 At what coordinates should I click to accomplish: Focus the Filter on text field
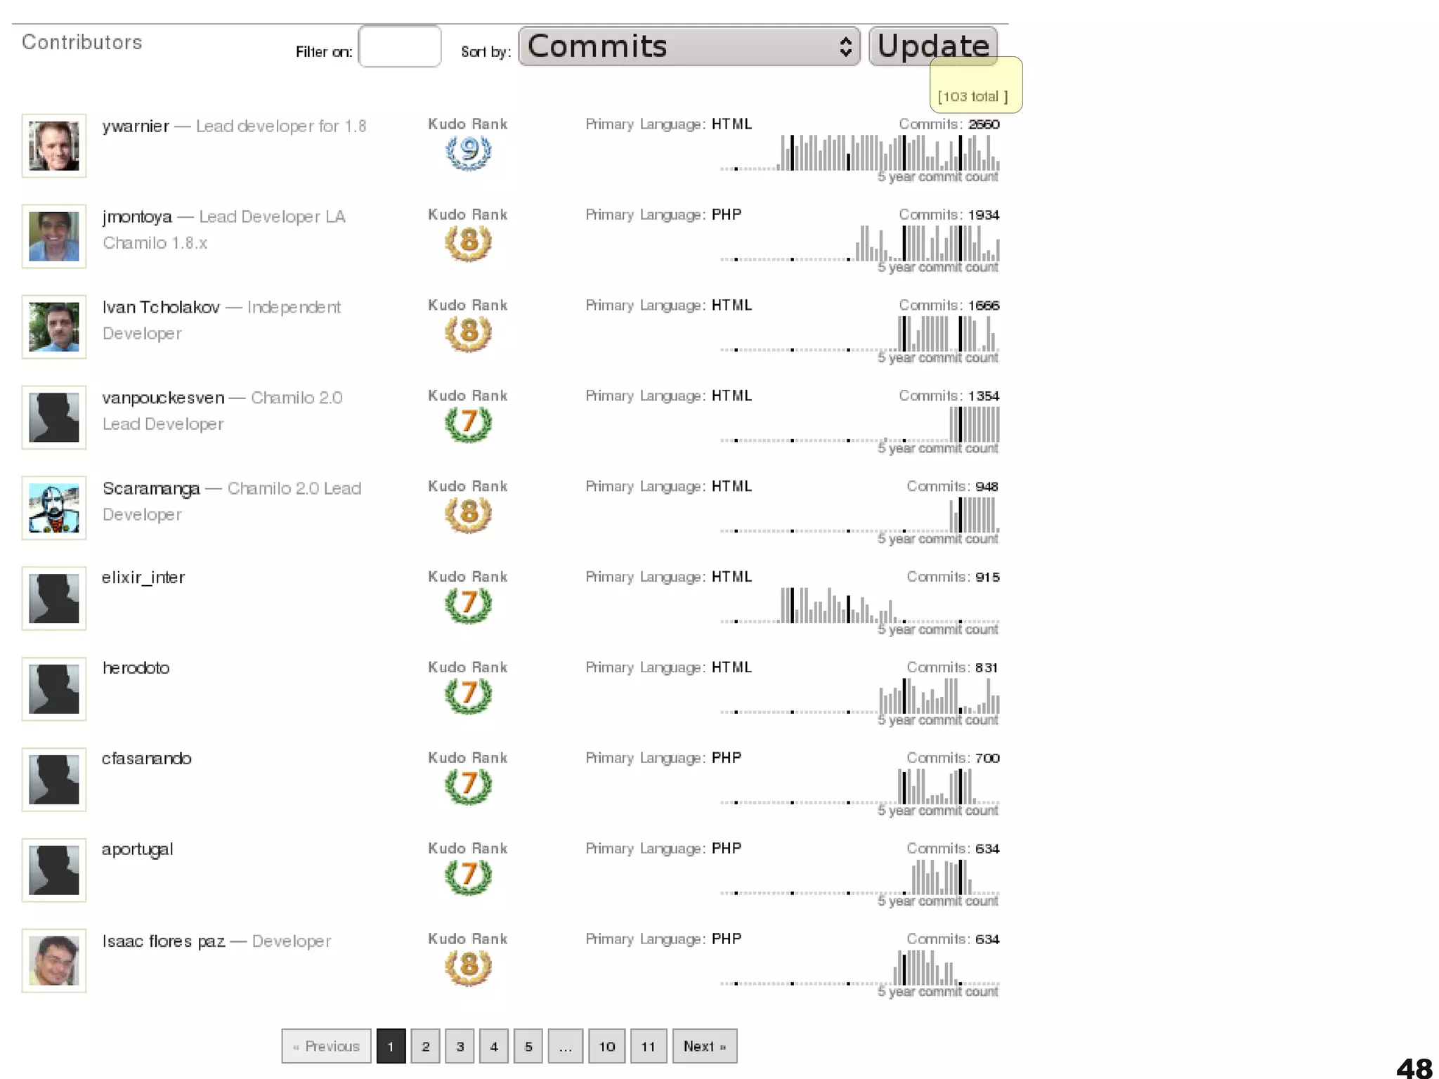399,47
